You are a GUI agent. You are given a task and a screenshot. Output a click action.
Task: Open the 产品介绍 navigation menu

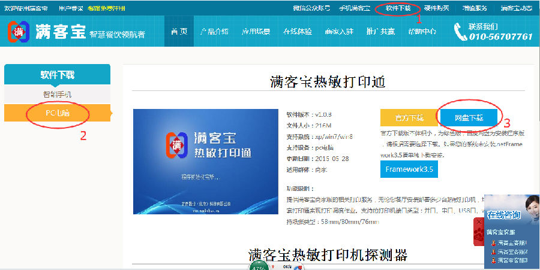pyautogui.click(x=214, y=32)
